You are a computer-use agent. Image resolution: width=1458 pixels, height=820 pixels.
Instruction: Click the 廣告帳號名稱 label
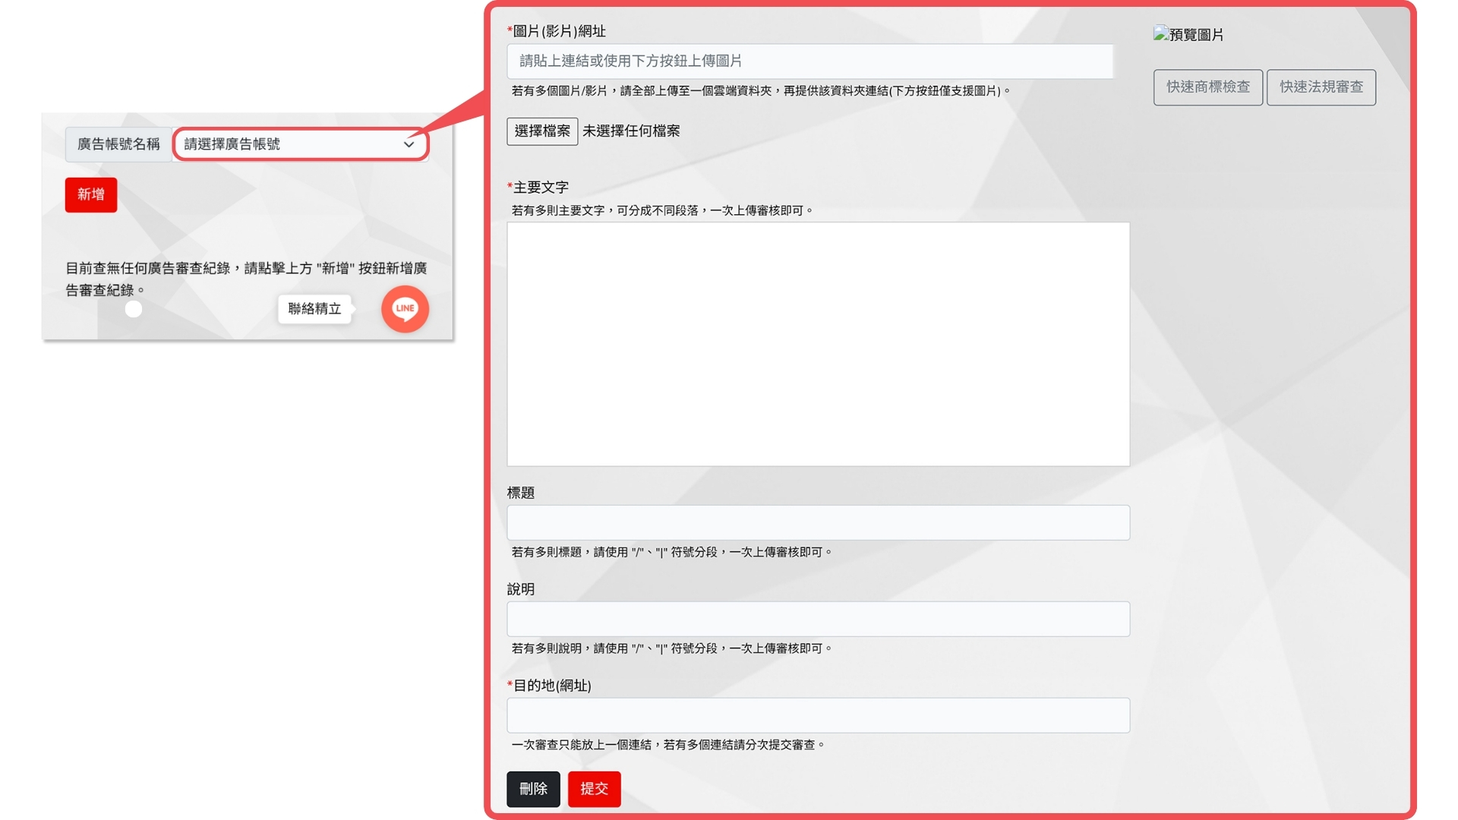pos(118,144)
